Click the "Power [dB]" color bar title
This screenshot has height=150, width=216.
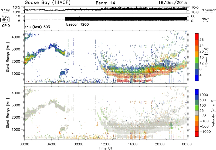coord(206,57)
